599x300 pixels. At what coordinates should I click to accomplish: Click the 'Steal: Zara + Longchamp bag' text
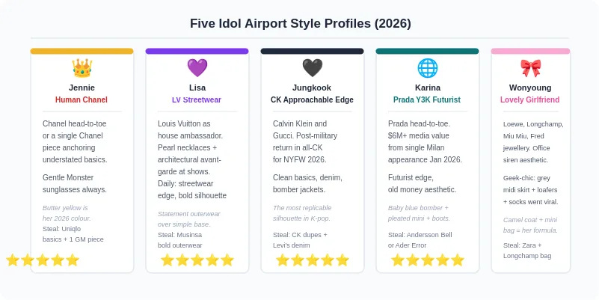(527, 251)
